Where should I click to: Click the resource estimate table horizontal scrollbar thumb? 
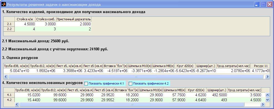[x=136, y=77]
